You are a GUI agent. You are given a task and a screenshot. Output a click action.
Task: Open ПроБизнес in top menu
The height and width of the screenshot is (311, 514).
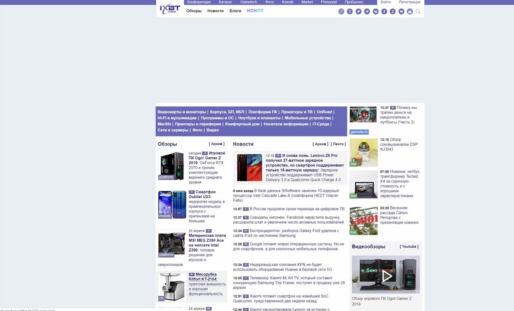(354, 2)
